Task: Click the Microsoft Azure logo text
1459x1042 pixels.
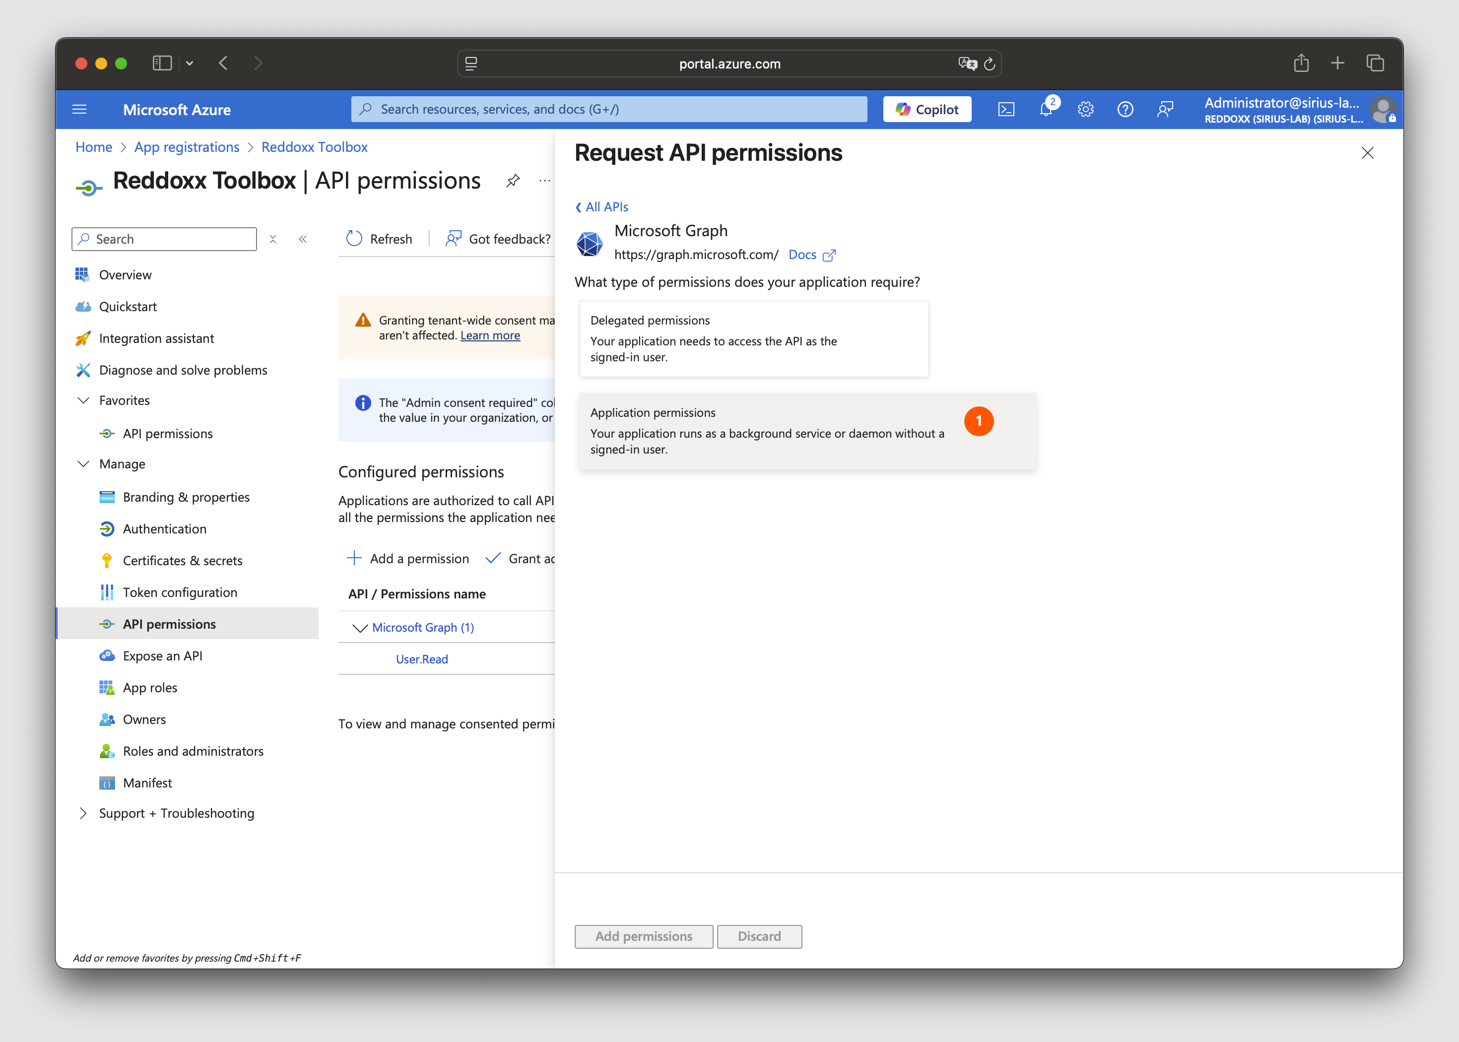Action: 177,110
